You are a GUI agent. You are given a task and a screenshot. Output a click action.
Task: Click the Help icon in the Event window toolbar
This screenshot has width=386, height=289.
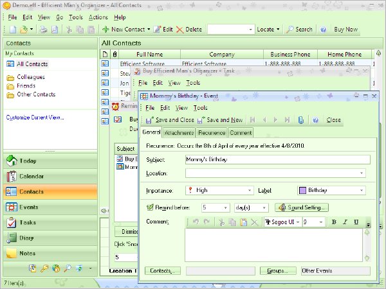click(x=315, y=120)
